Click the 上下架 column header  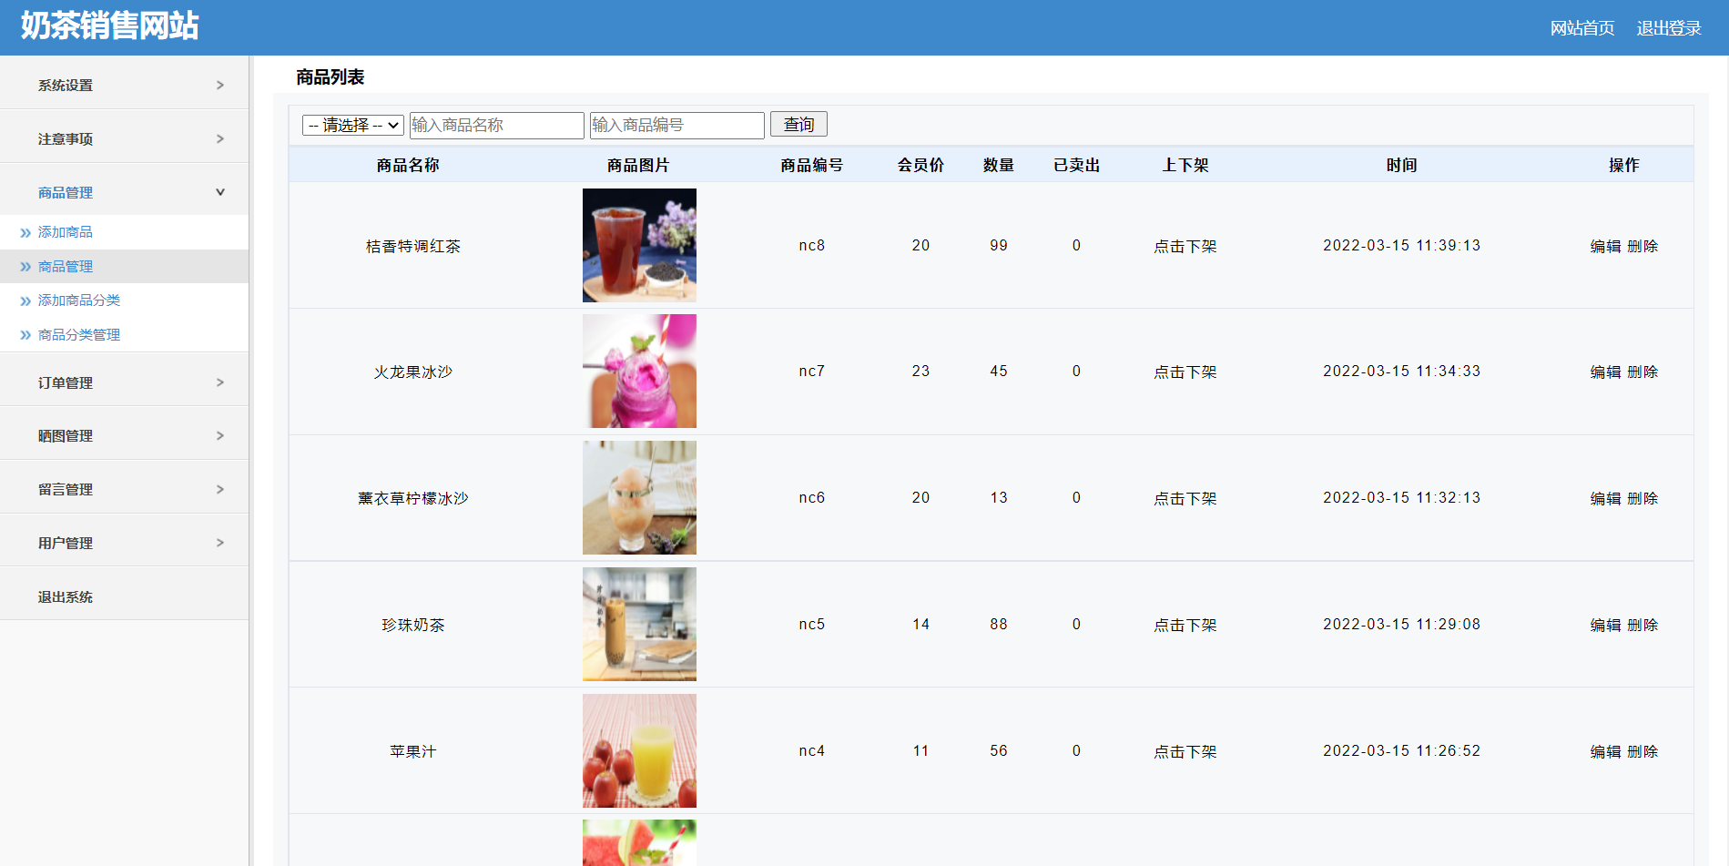pos(1185,165)
